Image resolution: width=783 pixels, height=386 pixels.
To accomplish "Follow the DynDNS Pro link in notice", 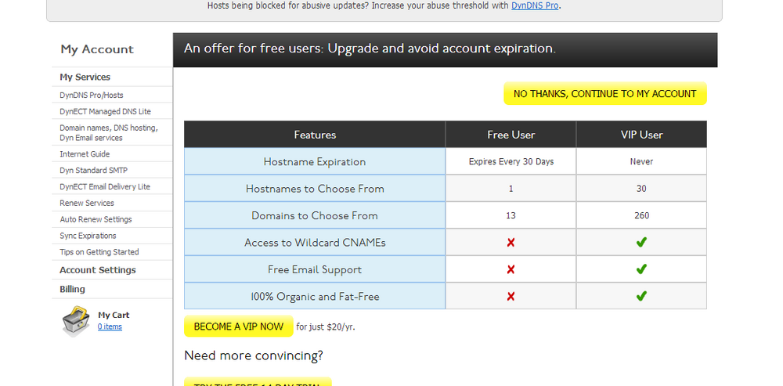I will (x=535, y=6).
